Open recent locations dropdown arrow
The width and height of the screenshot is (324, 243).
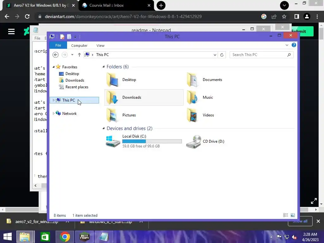pyautogui.click(x=72, y=55)
